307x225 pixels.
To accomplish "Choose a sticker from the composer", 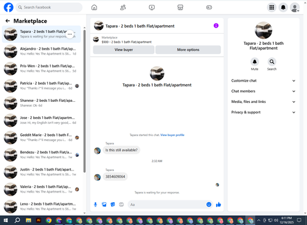I will (x=113, y=205).
